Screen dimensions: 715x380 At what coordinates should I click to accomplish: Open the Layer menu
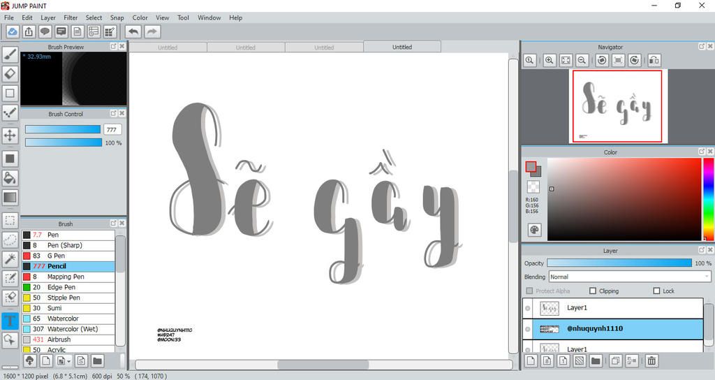click(48, 17)
